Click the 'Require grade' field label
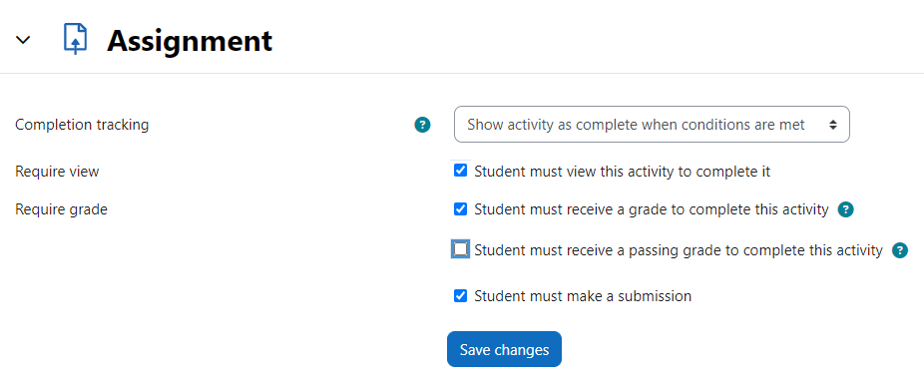924x384 pixels. coord(61,209)
